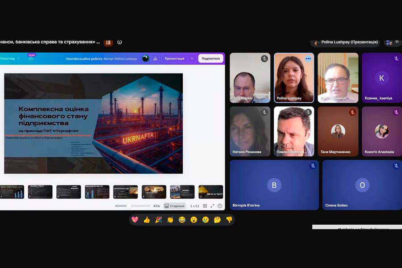Open meeting info icon beside the title
The height and width of the screenshot is (268, 402).
coord(119,42)
